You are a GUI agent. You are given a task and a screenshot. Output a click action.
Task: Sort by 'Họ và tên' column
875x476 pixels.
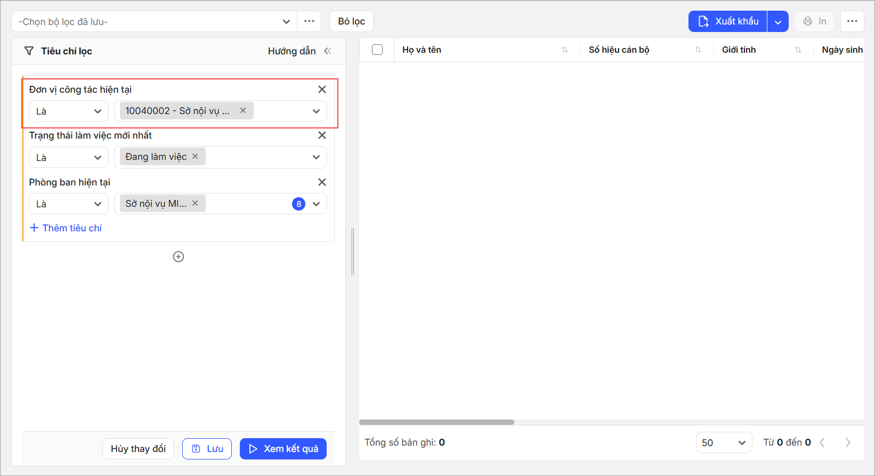click(564, 50)
